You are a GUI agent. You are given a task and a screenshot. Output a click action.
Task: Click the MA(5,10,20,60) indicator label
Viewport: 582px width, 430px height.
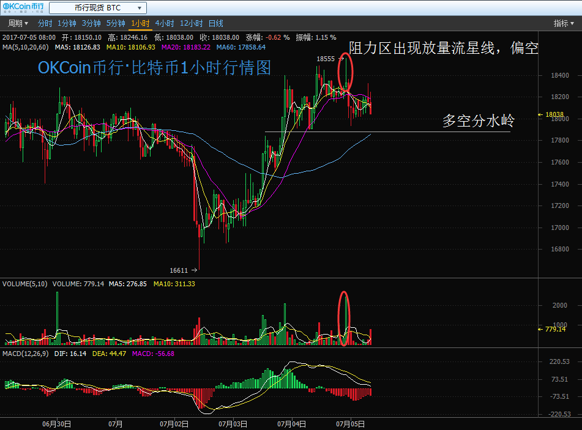[x=26, y=46]
